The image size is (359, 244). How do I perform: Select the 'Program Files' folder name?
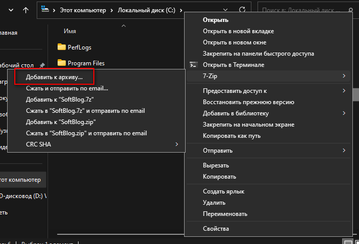[86, 63]
